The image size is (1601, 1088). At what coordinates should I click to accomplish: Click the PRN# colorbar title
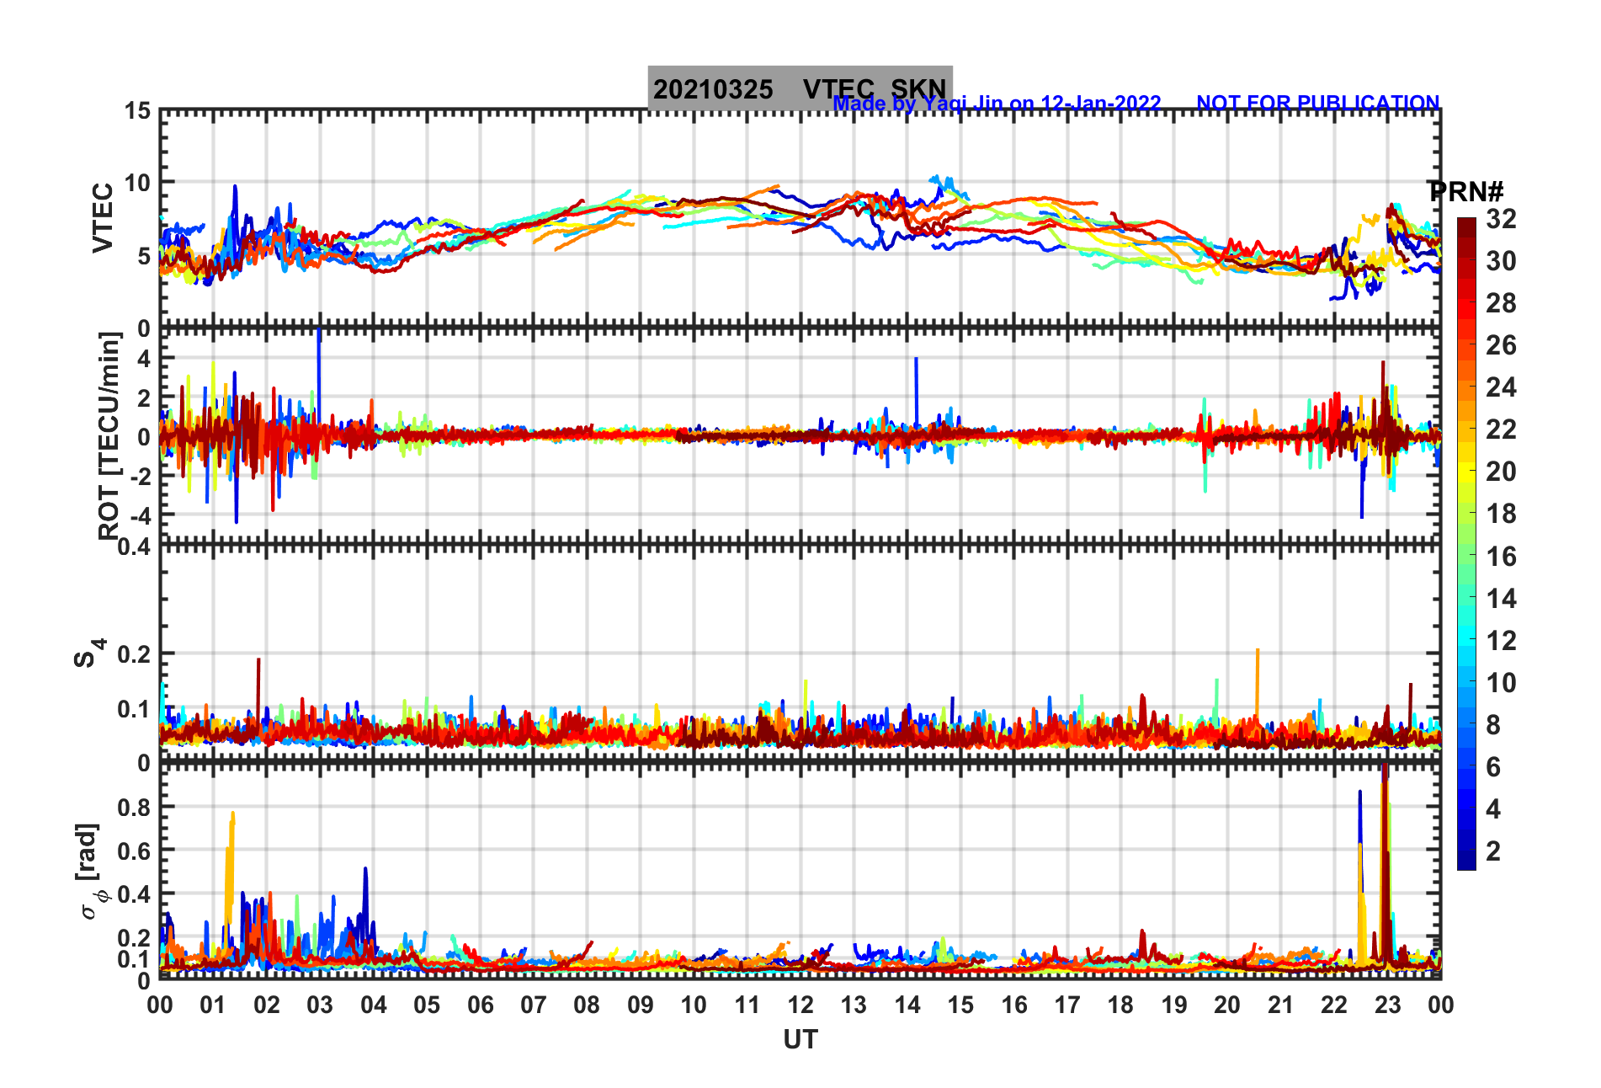[x=1465, y=191]
